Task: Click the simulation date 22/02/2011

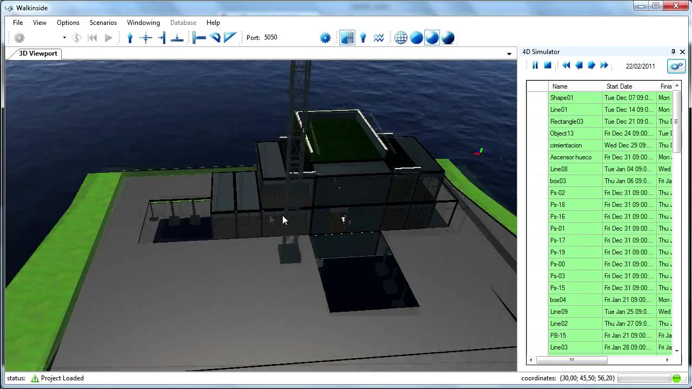Action: pyautogui.click(x=640, y=66)
